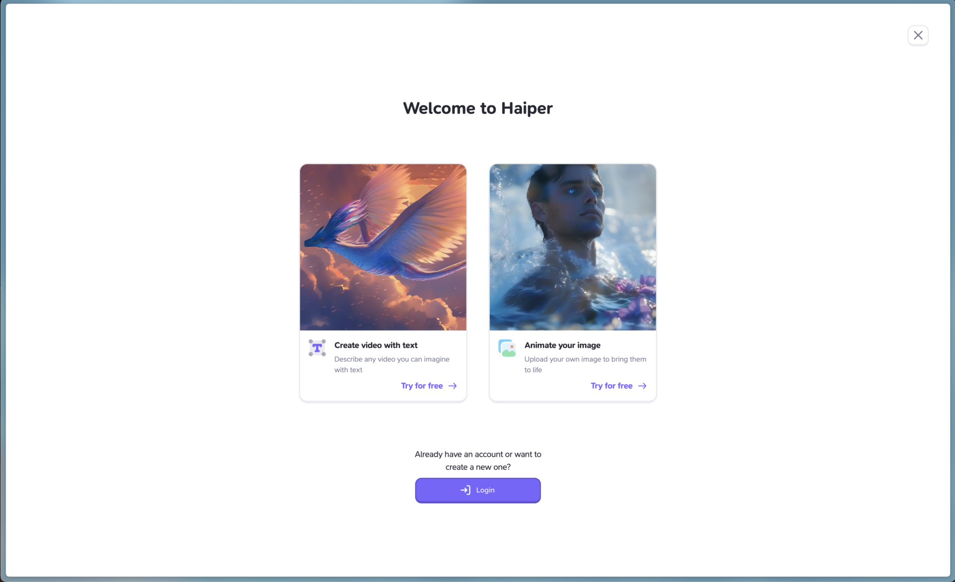The image size is (955, 582).
Task: Open Try for free under Create video with text
Action: pos(429,386)
